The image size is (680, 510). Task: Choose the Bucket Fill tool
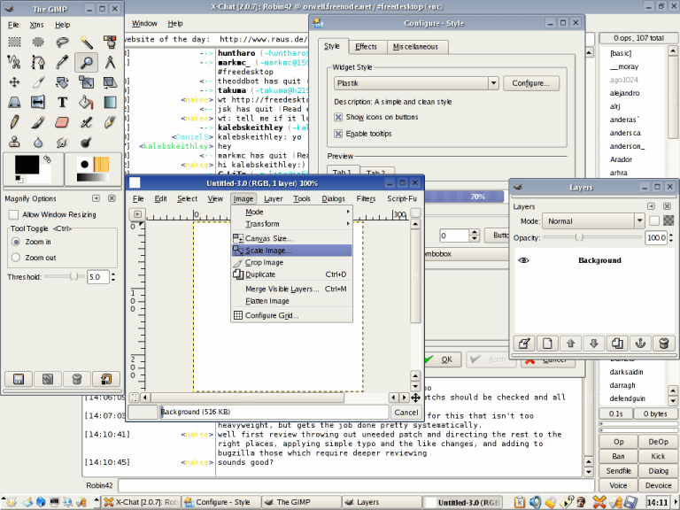click(86, 102)
